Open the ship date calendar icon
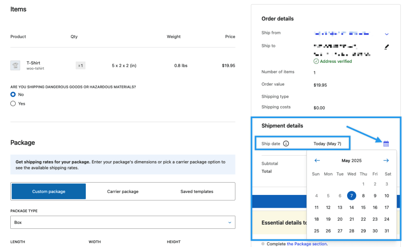Image resolution: width=404 pixels, height=247 pixels. (386, 144)
